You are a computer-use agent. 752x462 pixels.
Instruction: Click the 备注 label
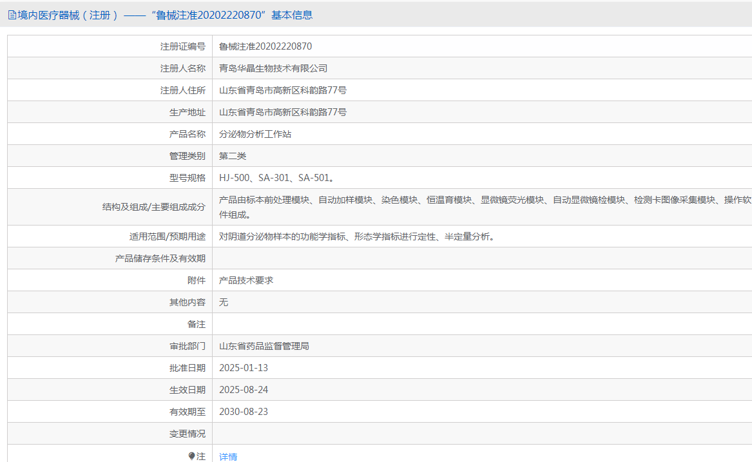[x=196, y=324]
